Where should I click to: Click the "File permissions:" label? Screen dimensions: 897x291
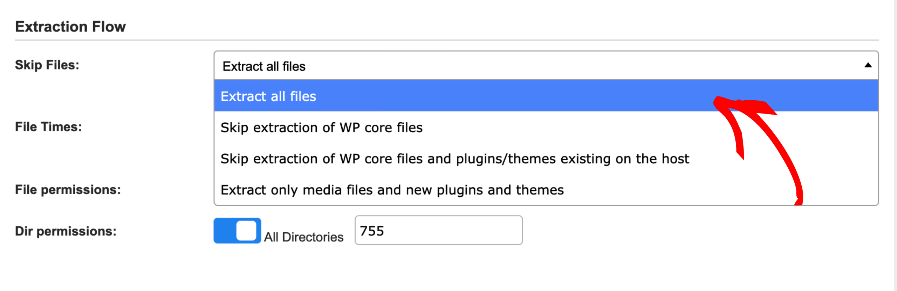tap(68, 190)
